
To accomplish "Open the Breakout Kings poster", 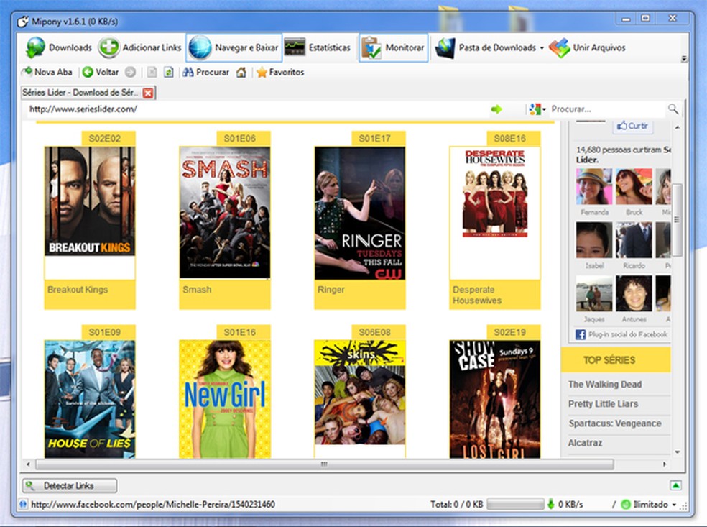I will (90, 201).
